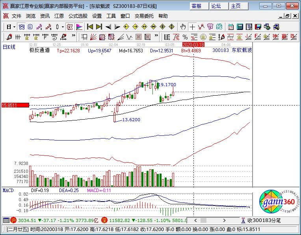Jump to last bar with skip-forward icon

point(99,27)
